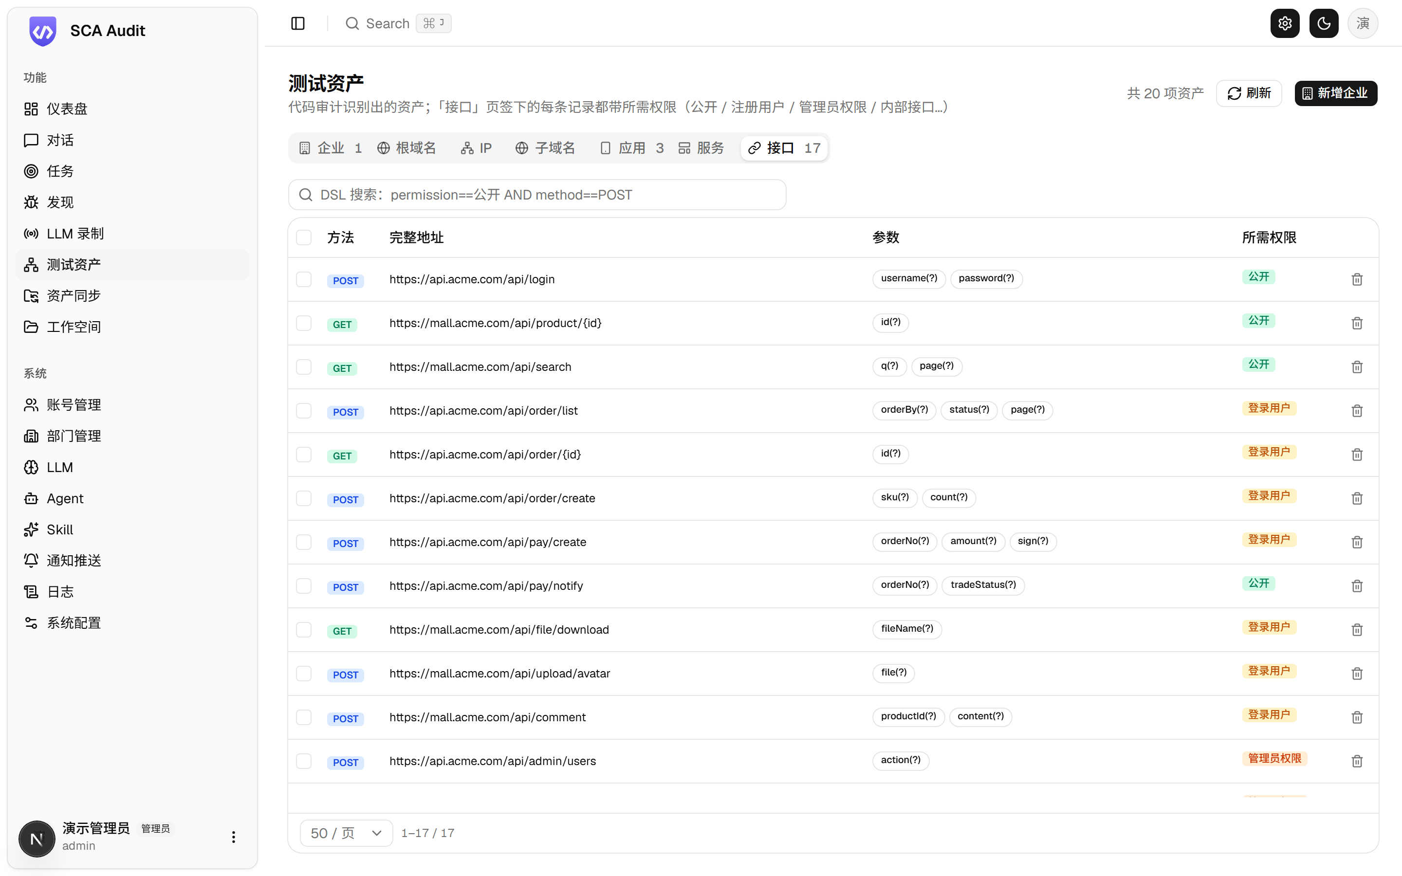Open the Agent settings page
1402x876 pixels.
point(132,498)
